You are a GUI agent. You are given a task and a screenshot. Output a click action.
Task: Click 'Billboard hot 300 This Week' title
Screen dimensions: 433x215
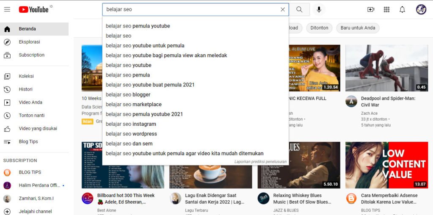[126, 198]
